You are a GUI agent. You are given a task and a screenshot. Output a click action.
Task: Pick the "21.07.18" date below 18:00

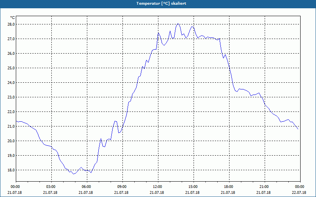click(228, 193)
